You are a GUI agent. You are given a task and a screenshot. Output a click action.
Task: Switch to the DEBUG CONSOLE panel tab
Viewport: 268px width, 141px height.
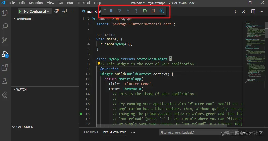click(115, 132)
